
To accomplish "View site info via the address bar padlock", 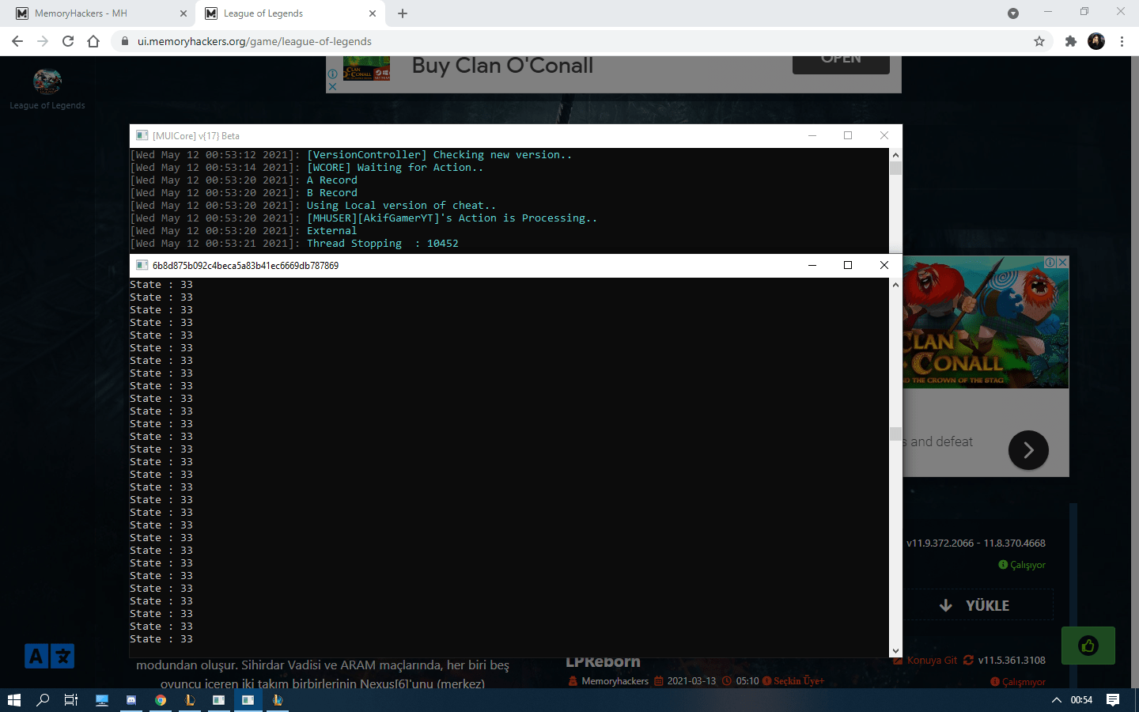I will 124,41.
